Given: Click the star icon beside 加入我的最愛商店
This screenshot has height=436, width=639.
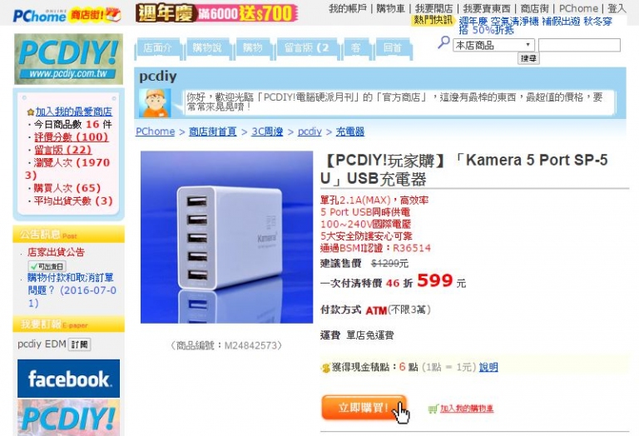Looking at the screenshot, I should (x=30, y=111).
